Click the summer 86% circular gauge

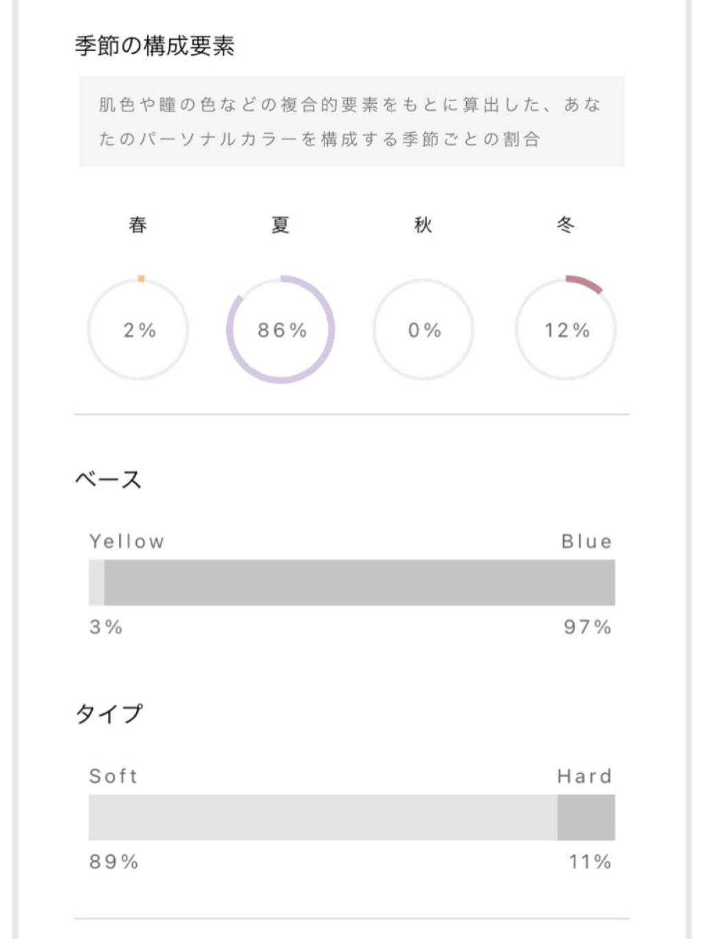[x=280, y=330]
